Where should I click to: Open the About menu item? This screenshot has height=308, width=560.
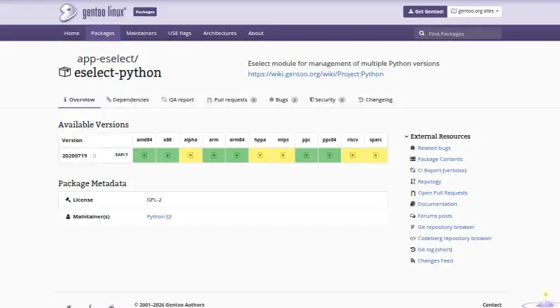pyautogui.click(x=255, y=33)
